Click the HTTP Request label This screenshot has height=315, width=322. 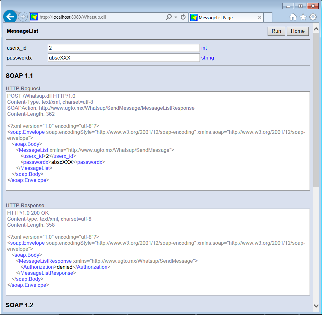(x=23, y=88)
